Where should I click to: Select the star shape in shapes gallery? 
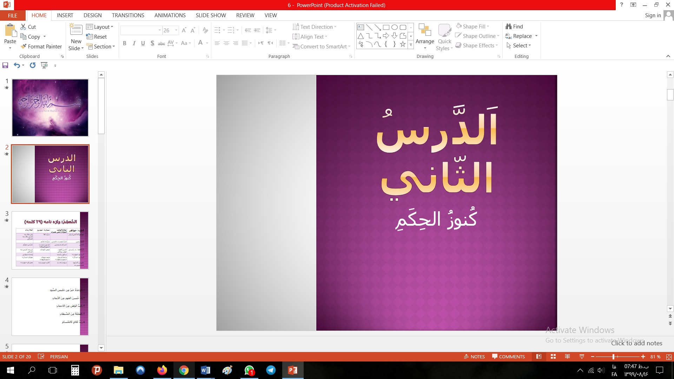[403, 44]
